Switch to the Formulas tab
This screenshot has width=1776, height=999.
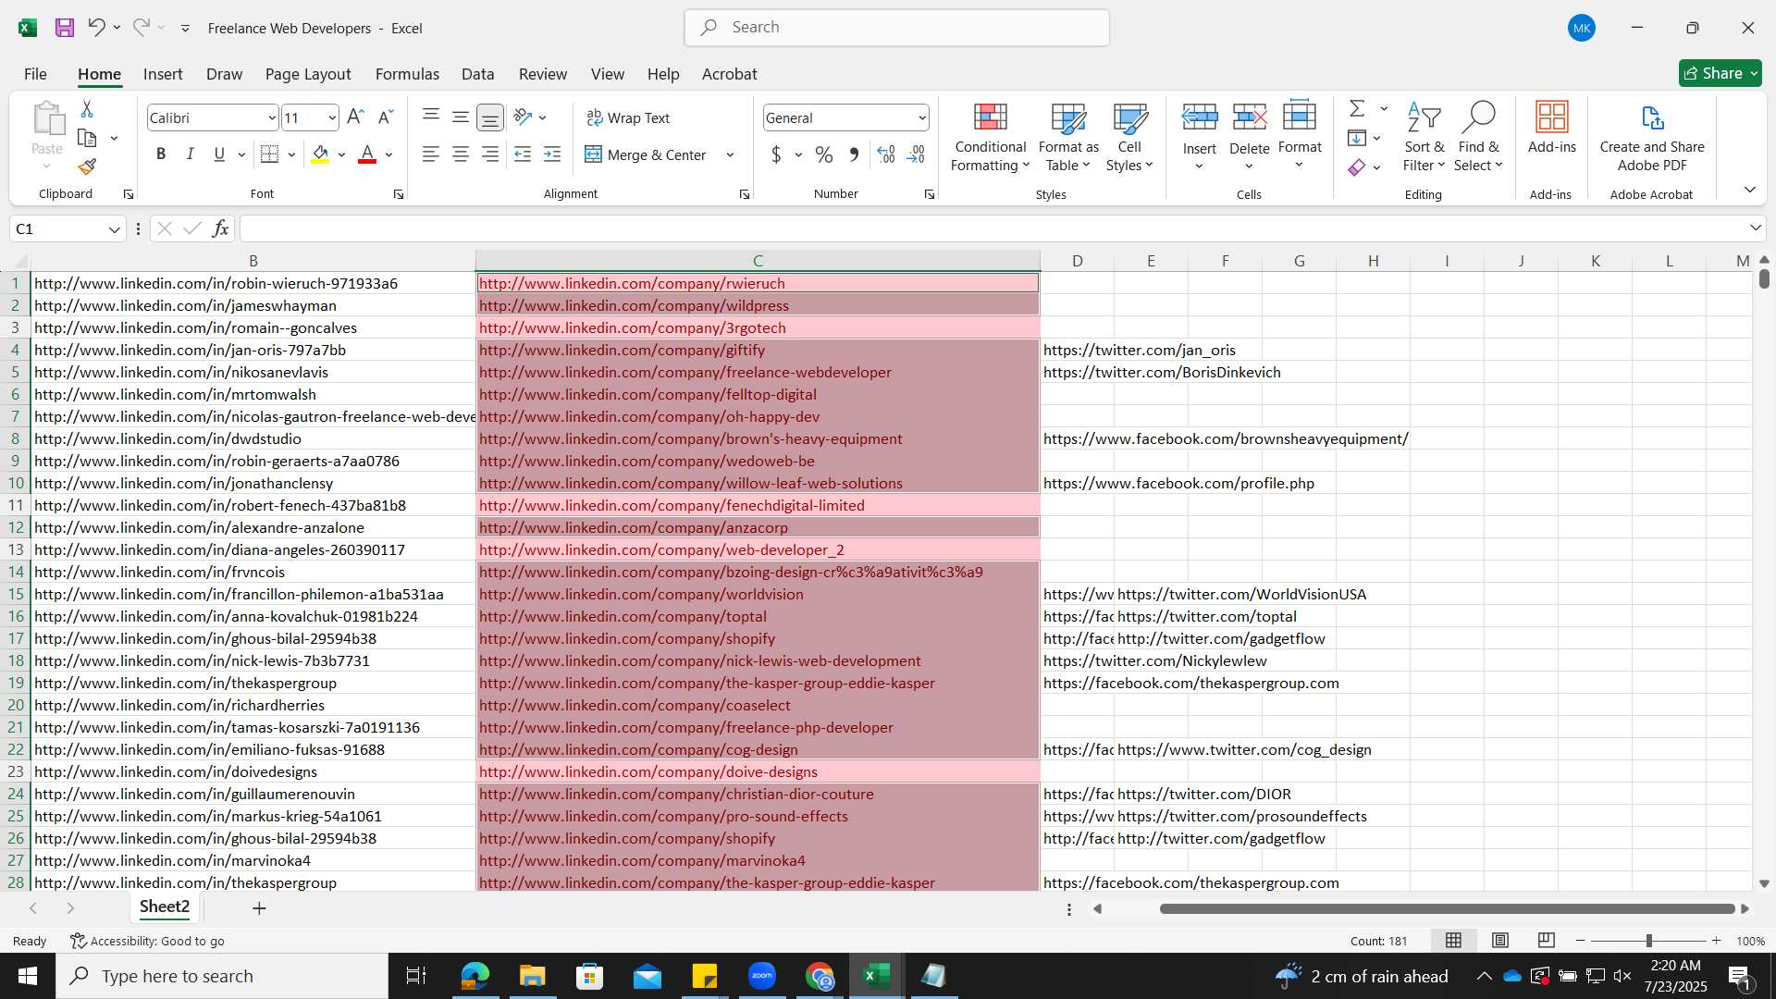(x=407, y=74)
